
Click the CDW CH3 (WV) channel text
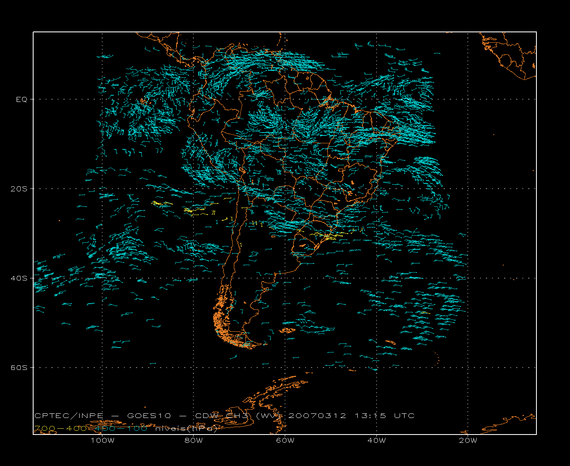pyautogui.click(x=239, y=416)
